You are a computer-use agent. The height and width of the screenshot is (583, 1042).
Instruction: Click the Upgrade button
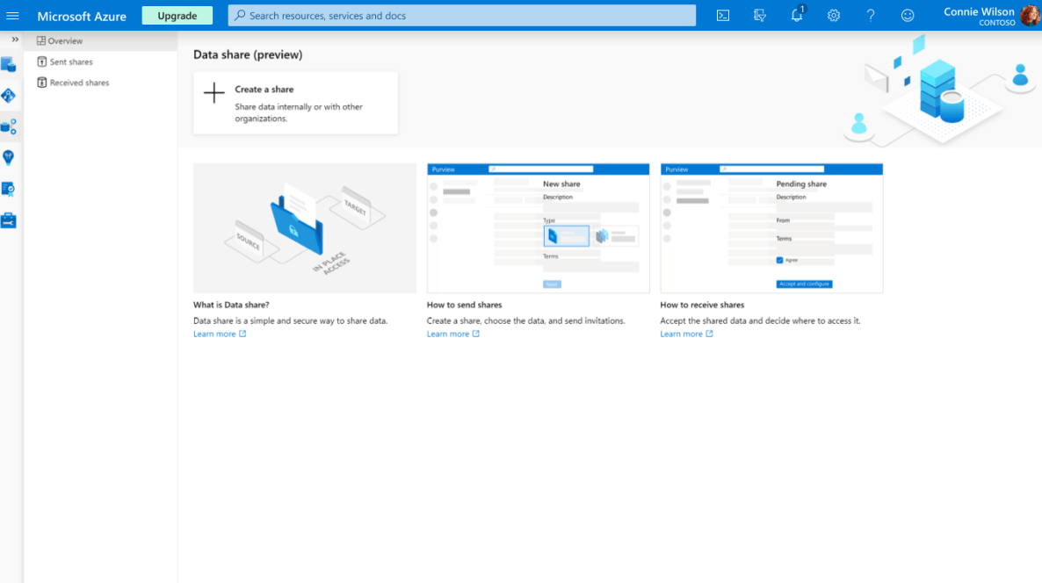click(177, 16)
